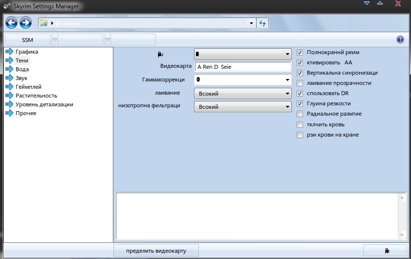Click the description box scroll up arrow
Screen dimensions: 411x259
[x=402, y=198]
